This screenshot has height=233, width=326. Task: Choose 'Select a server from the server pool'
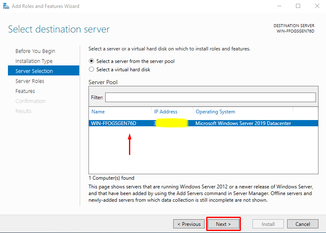pos(92,61)
